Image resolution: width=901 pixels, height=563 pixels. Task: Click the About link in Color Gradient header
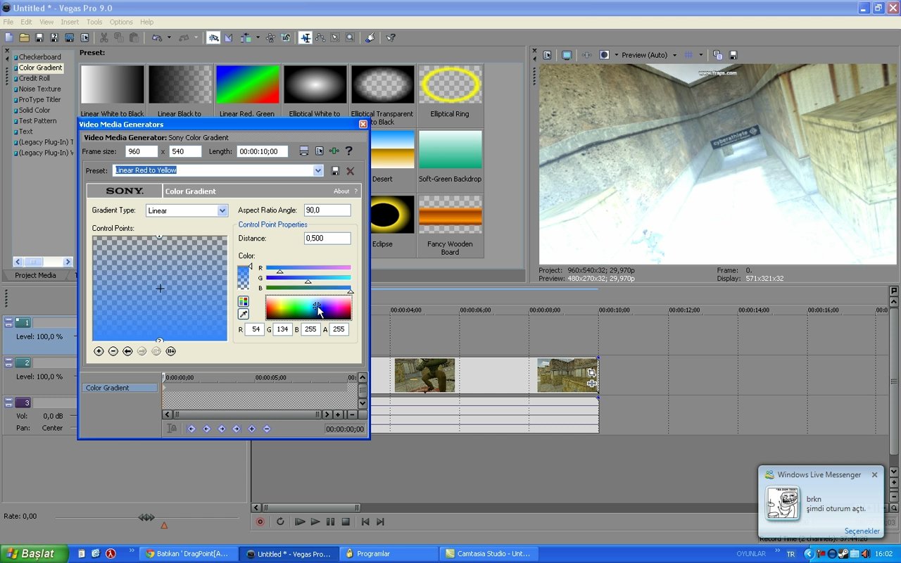coord(341,191)
